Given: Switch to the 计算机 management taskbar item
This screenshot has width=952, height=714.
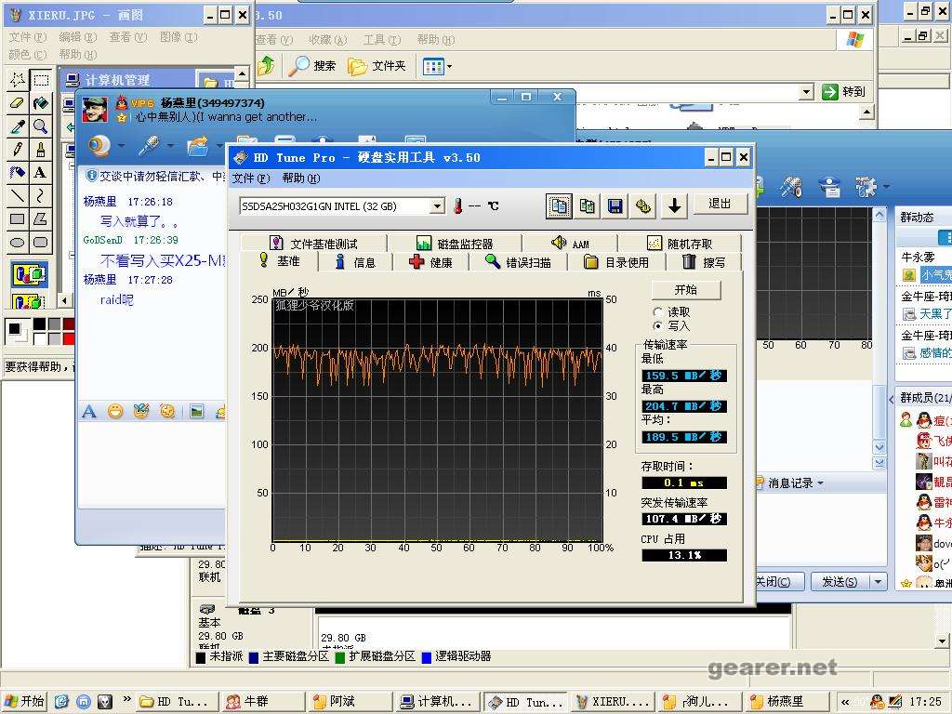Looking at the screenshot, I should 437,701.
